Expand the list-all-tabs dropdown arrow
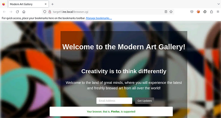The image size is (221, 118). [x=218, y=4]
